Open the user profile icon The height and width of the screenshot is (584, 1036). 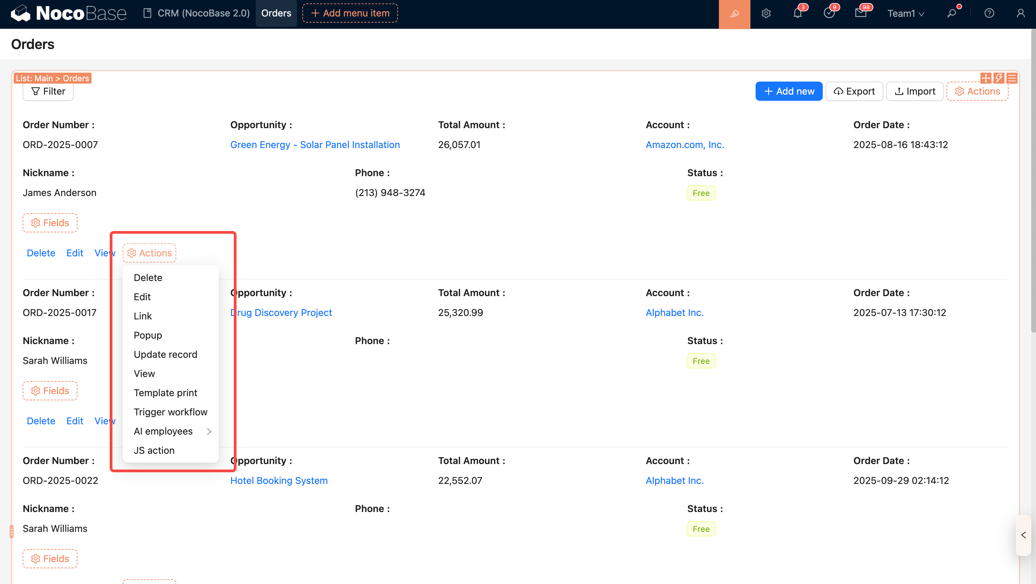coord(1020,14)
